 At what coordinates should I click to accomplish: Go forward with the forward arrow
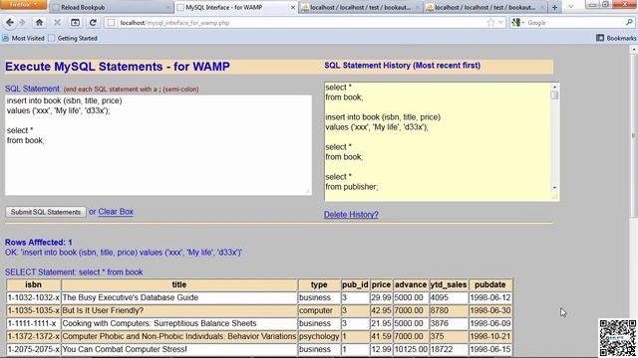pos(22,23)
